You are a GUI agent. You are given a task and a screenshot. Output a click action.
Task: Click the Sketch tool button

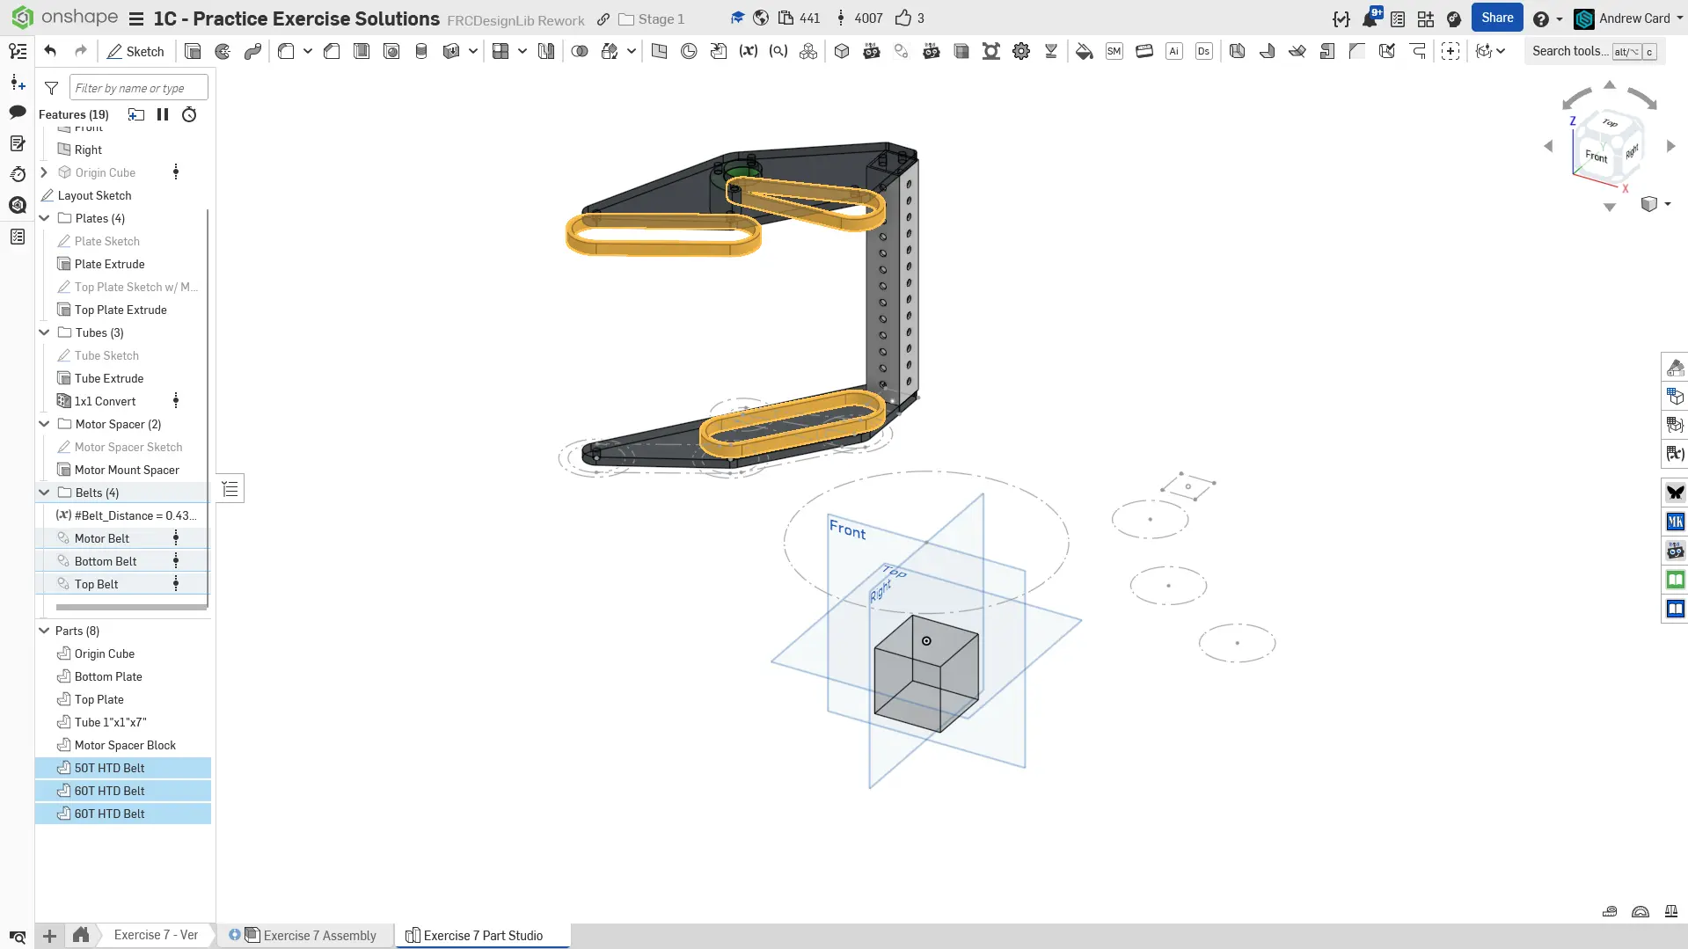[135, 51]
